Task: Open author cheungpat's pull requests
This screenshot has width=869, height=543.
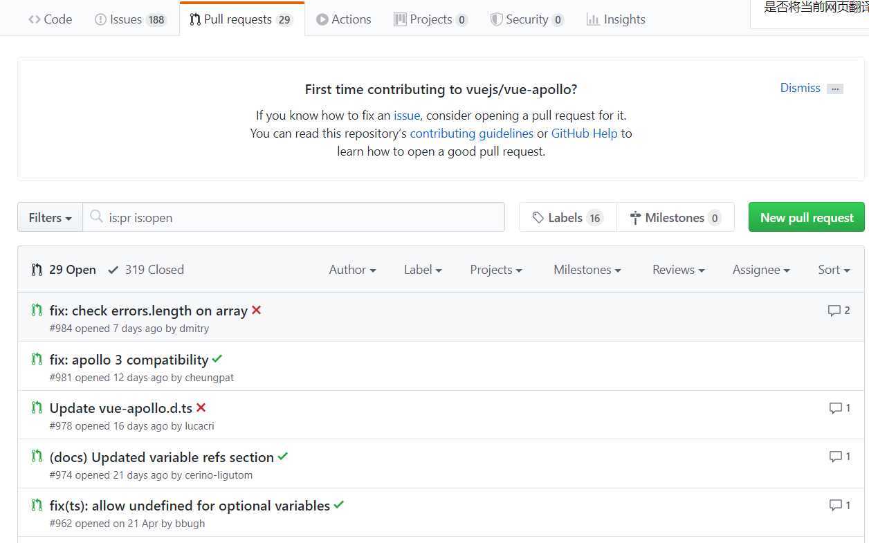Action: [210, 378]
